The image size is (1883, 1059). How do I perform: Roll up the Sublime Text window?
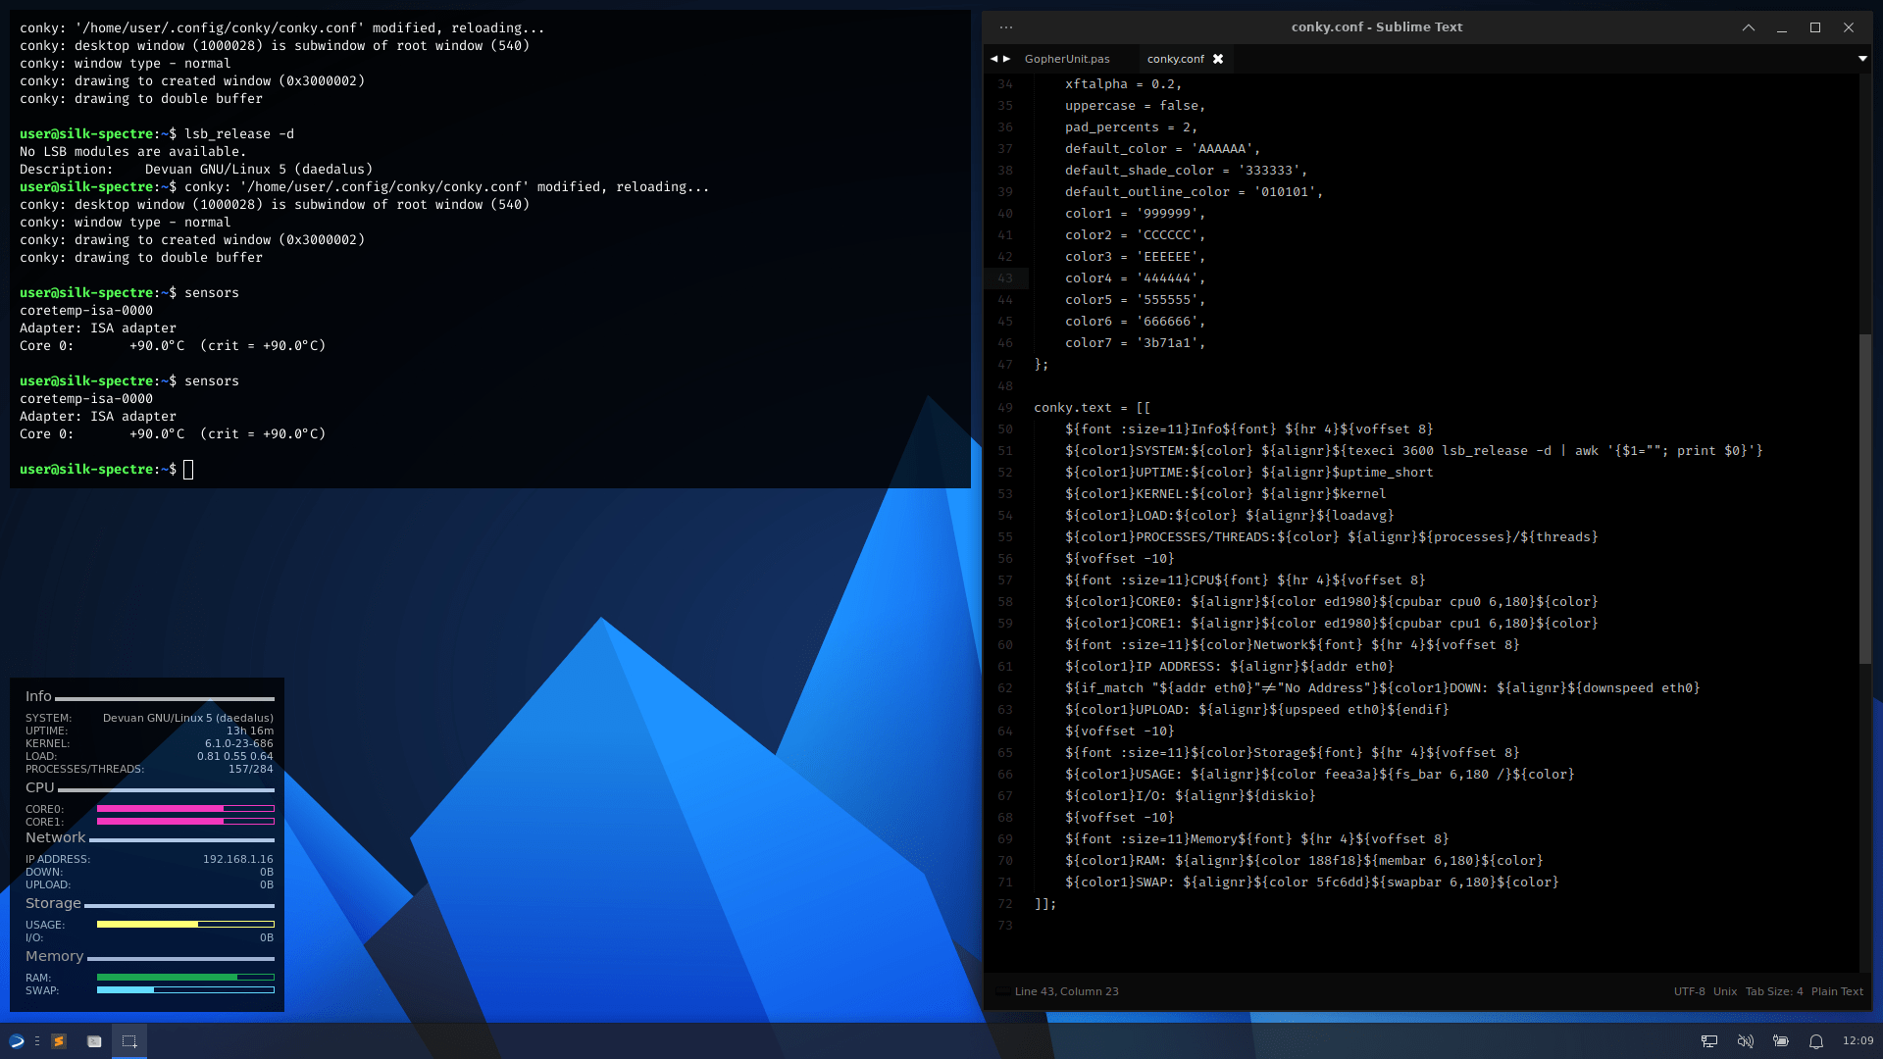point(1749,27)
